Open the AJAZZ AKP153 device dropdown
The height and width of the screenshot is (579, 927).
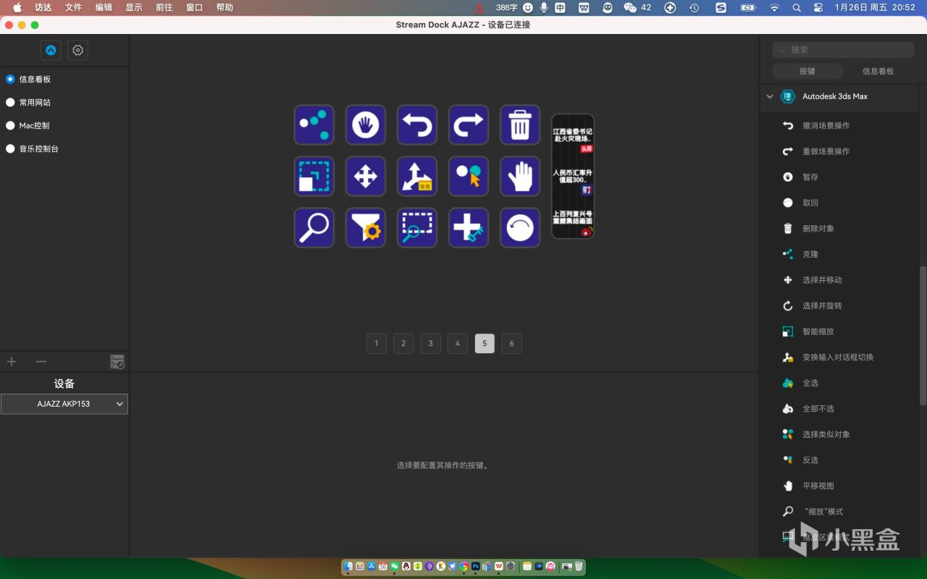click(64, 404)
